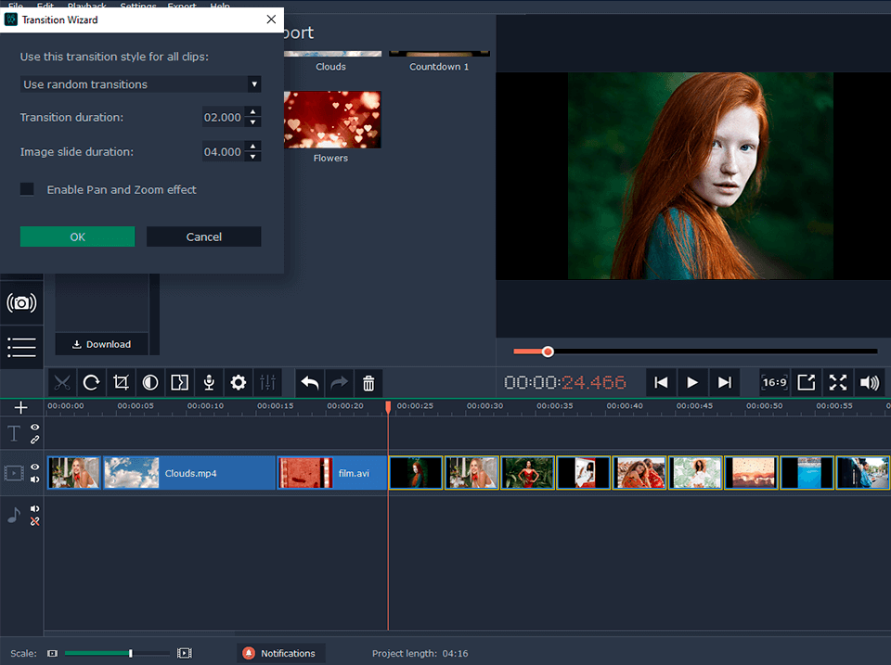
Task: Open the Notifications tab in status bar
Action: point(280,653)
